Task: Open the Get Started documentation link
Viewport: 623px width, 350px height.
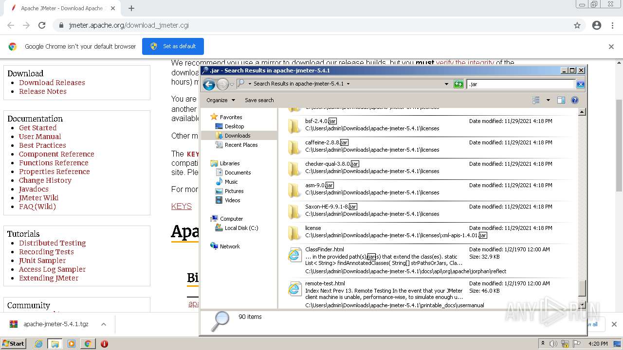Action: coord(38,128)
